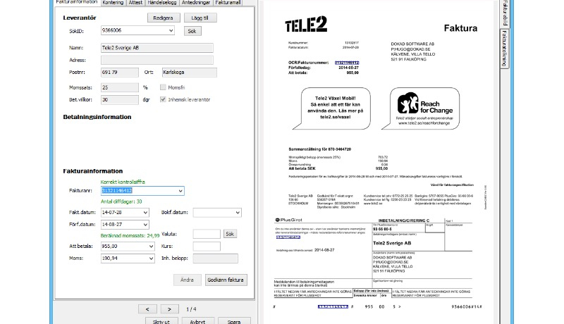Click the Redigera supplier button
Viewport: 564px width, 324px height.
click(164, 18)
